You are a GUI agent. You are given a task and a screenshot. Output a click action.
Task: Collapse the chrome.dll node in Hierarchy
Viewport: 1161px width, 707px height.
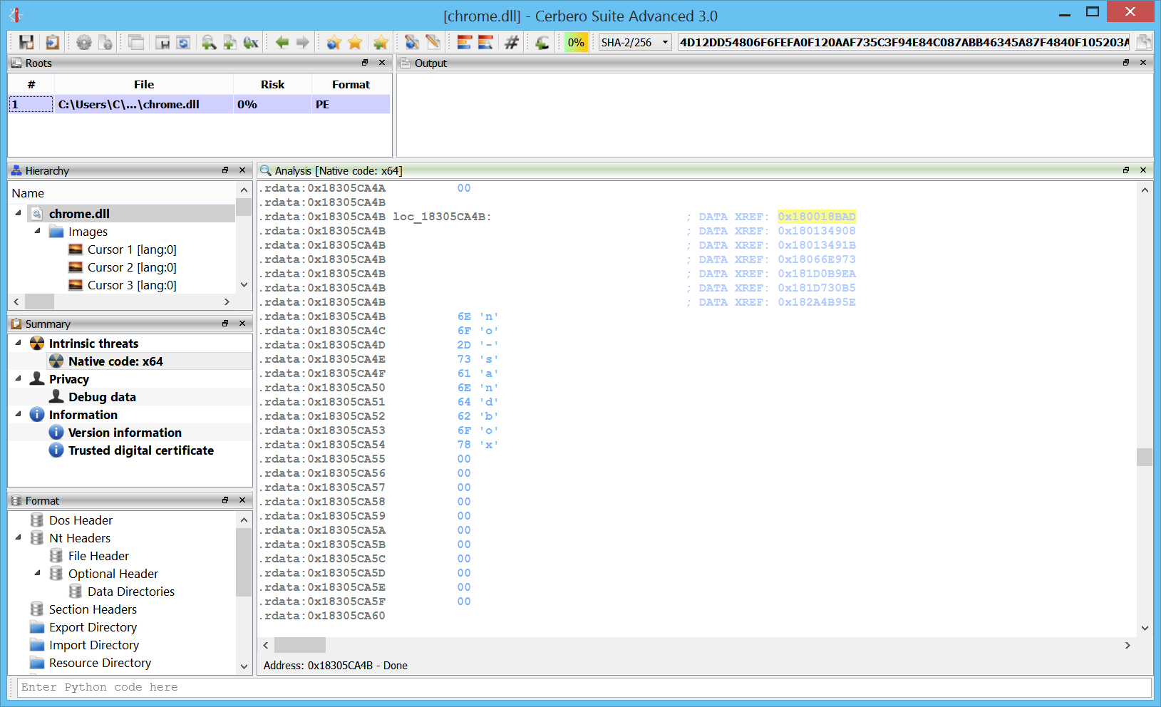click(18, 213)
